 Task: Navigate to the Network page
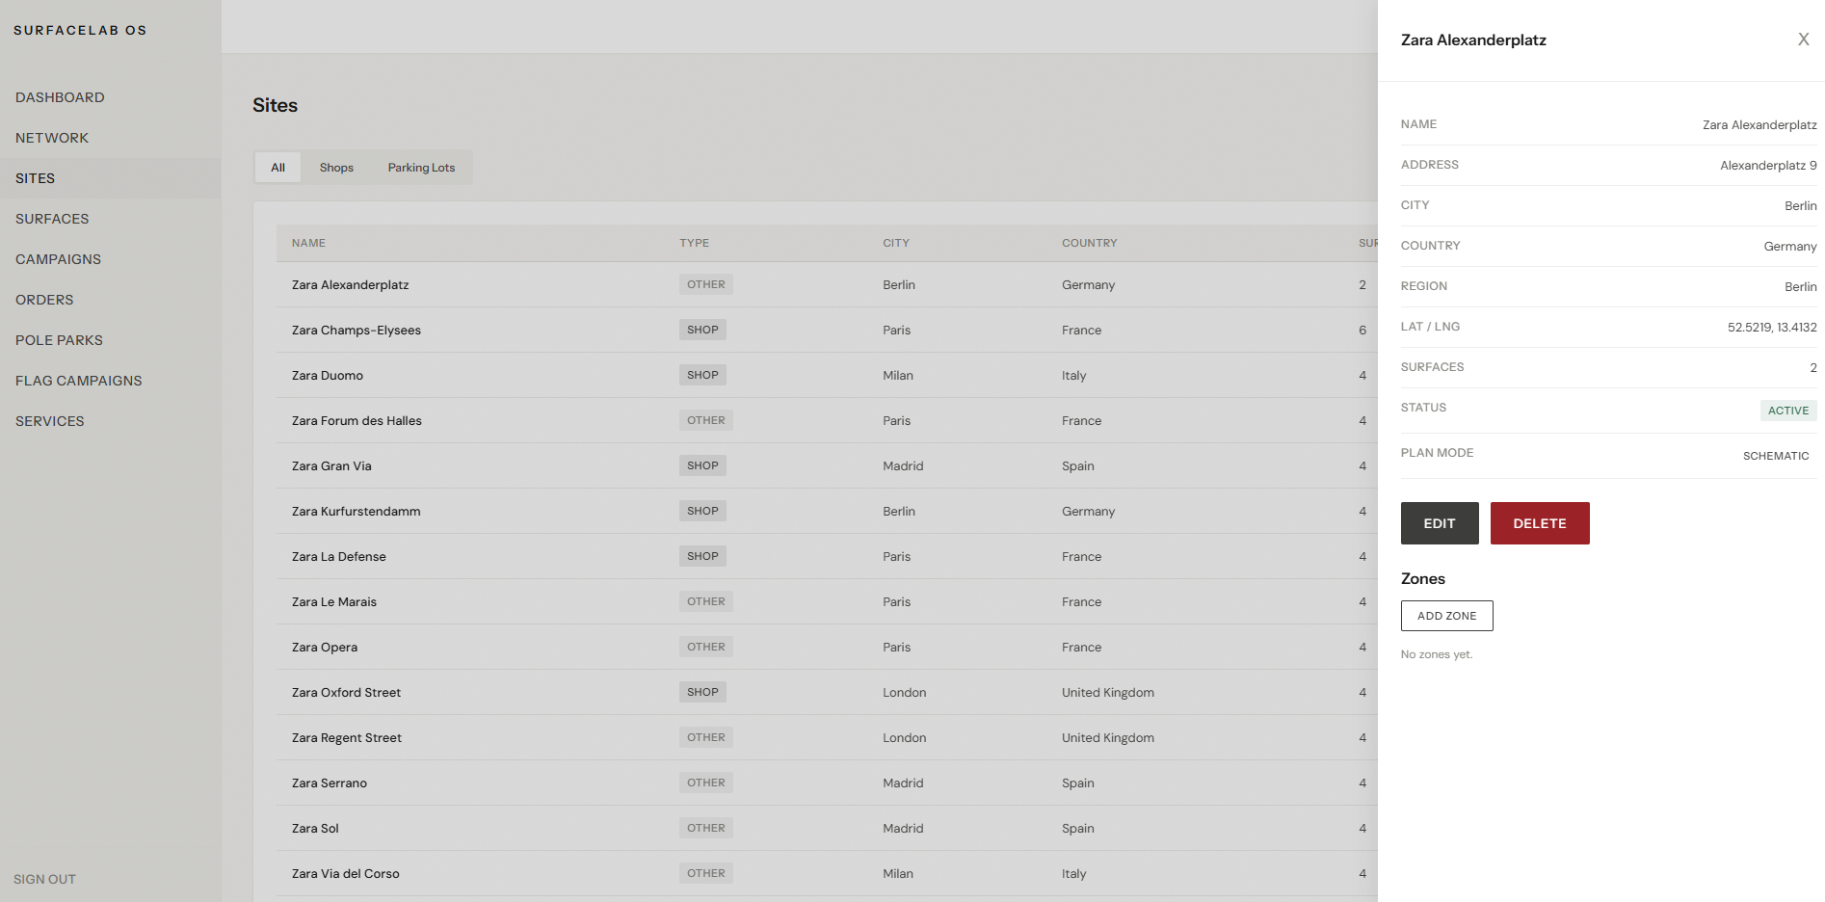(52, 138)
